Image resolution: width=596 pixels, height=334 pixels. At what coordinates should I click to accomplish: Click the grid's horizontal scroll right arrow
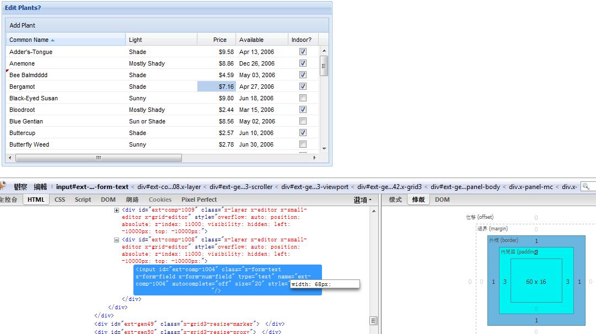click(315, 158)
